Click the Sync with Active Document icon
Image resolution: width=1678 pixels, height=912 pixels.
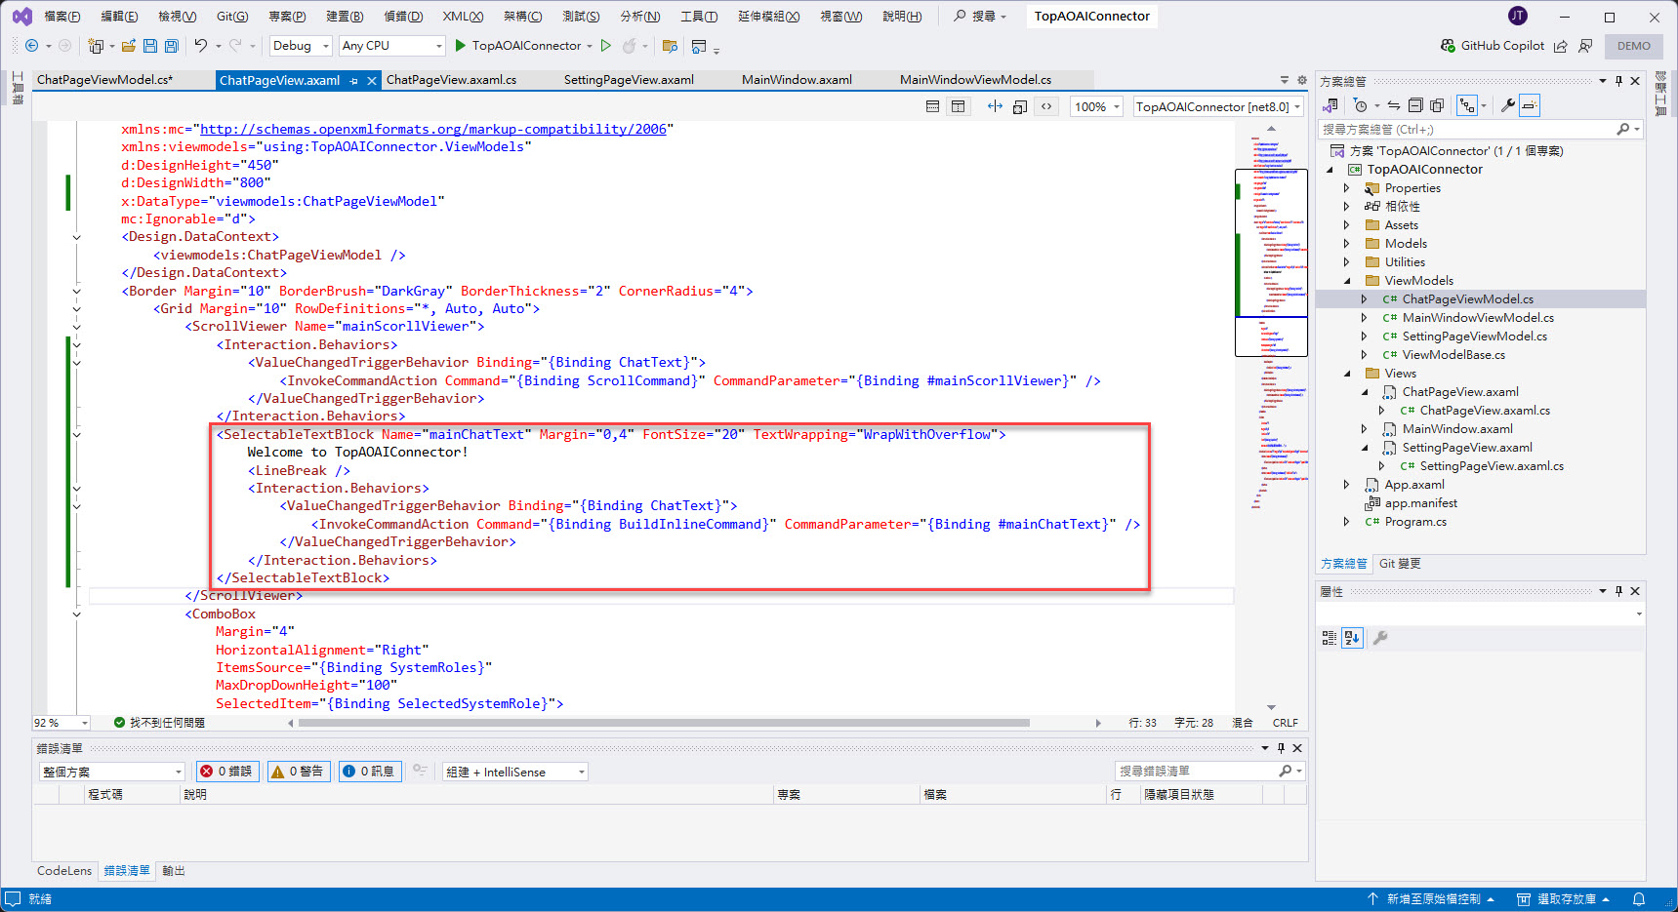click(x=1394, y=105)
